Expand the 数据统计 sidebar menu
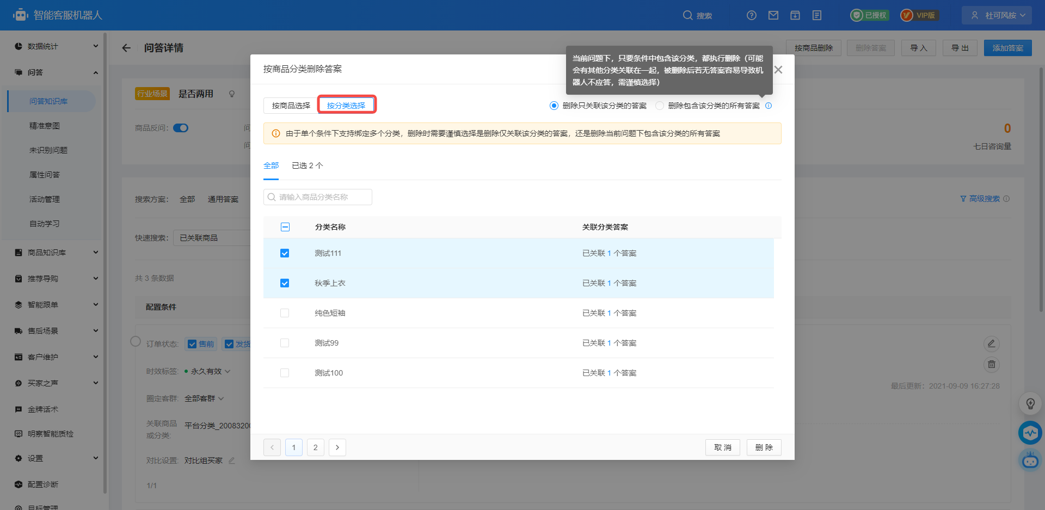 pyautogui.click(x=96, y=46)
